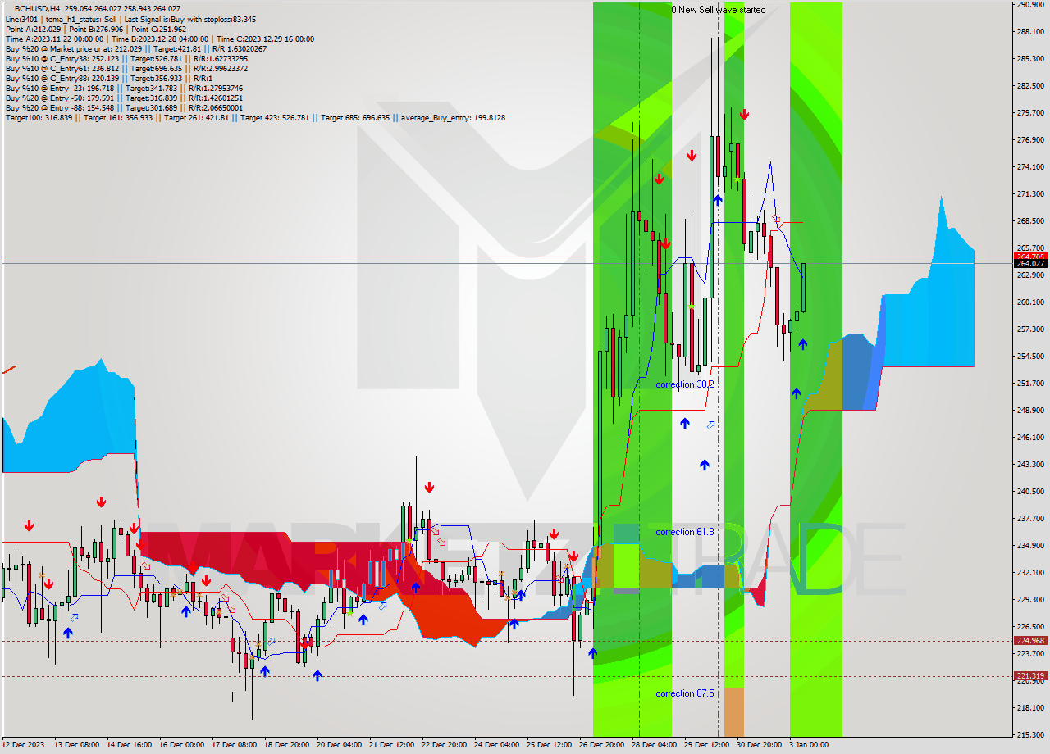Select the 229.30 price axis label
1050x754 pixels.
pos(1030,599)
